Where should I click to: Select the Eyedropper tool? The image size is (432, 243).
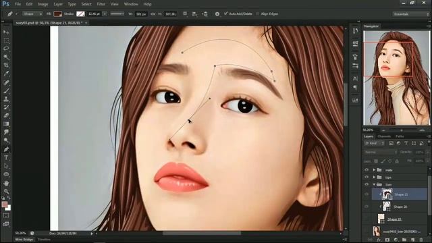6,74
